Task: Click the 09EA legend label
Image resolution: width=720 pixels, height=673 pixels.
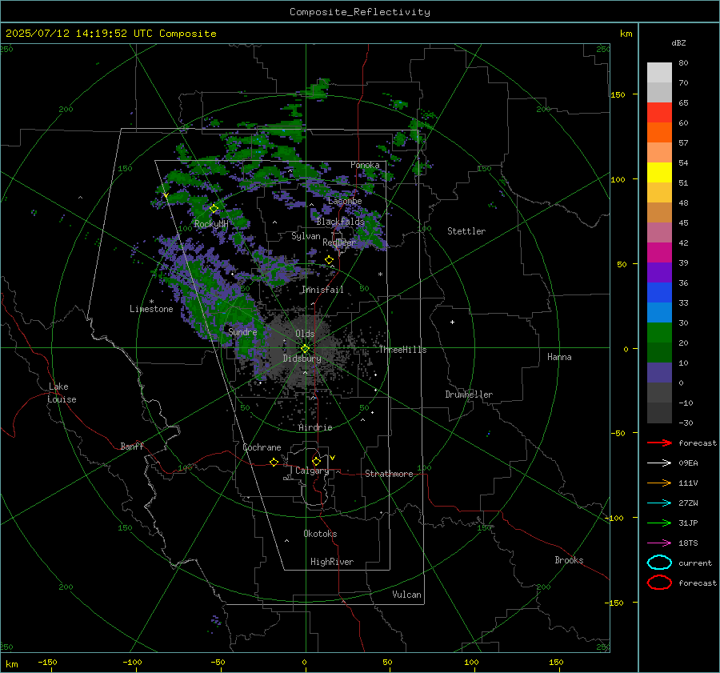Action: [x=688, y=463]
